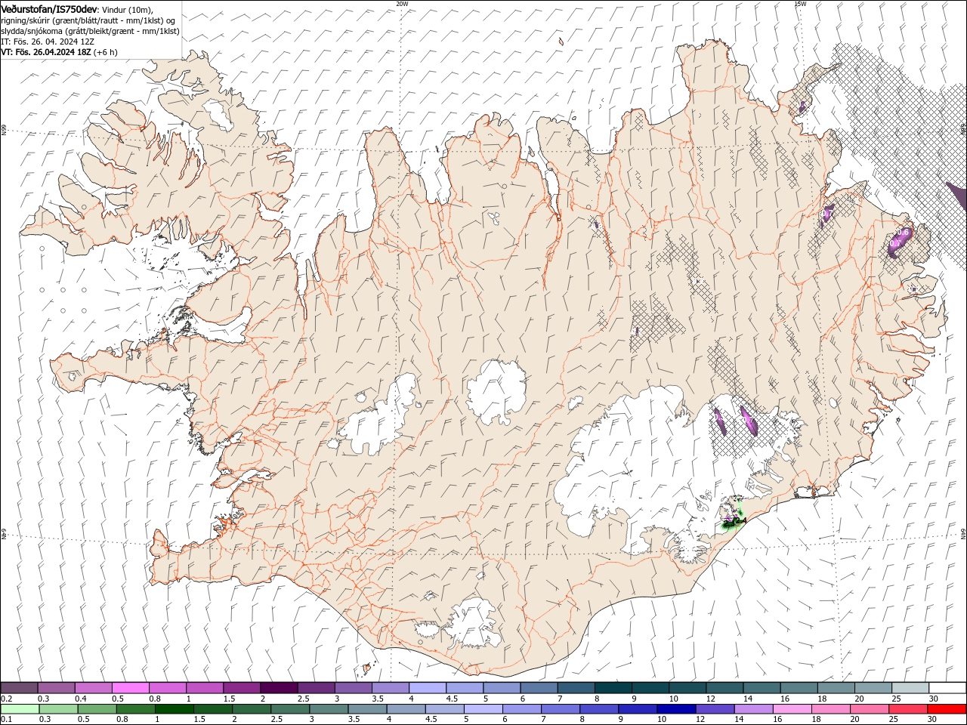Viewport: 967px width, 725px height.
Task: Click lower legend violet swatch starting at 12
Action: tap(715, 709)
